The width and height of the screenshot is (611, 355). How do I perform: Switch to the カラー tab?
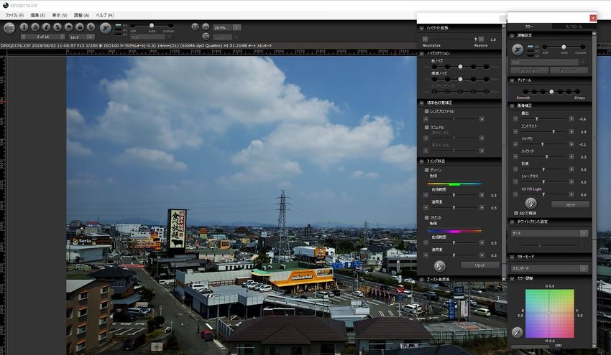coord(529,27)
